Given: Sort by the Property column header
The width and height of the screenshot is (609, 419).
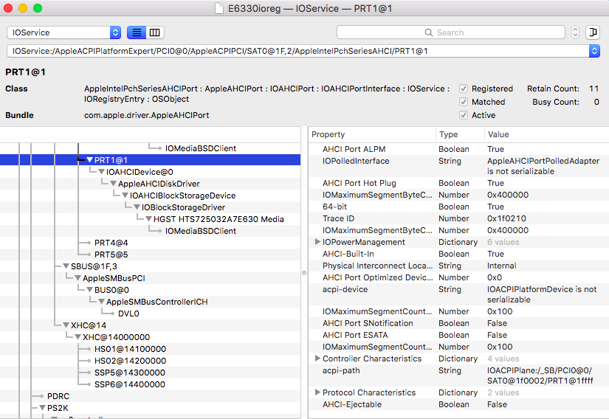Looking at the screenshot, I should coord(369,134).
